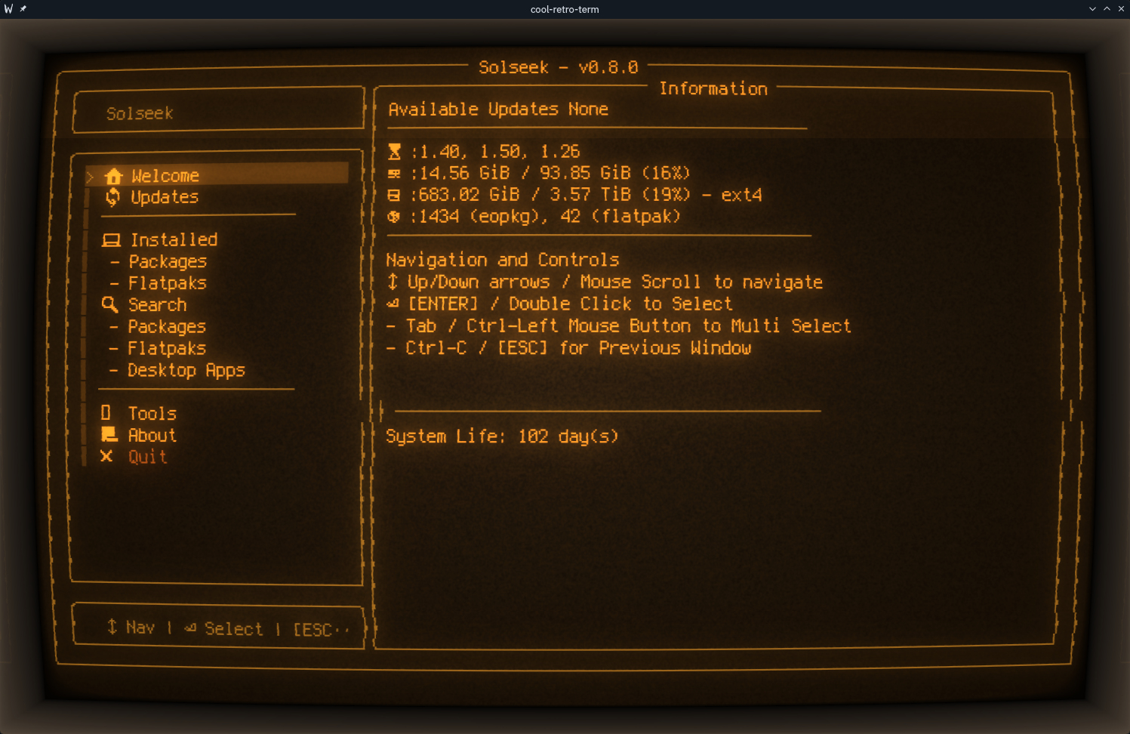The height and width of the screenshot is (734, 1130).
Task: Open Packages under Search
Action: tap(166, 327)
